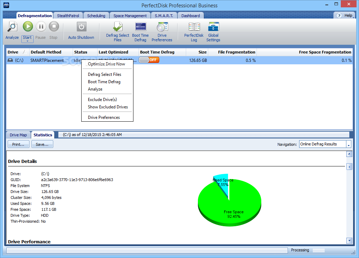Click the Pause toolbar icon
Screen dimensions: 359x258
pos(41,27)
